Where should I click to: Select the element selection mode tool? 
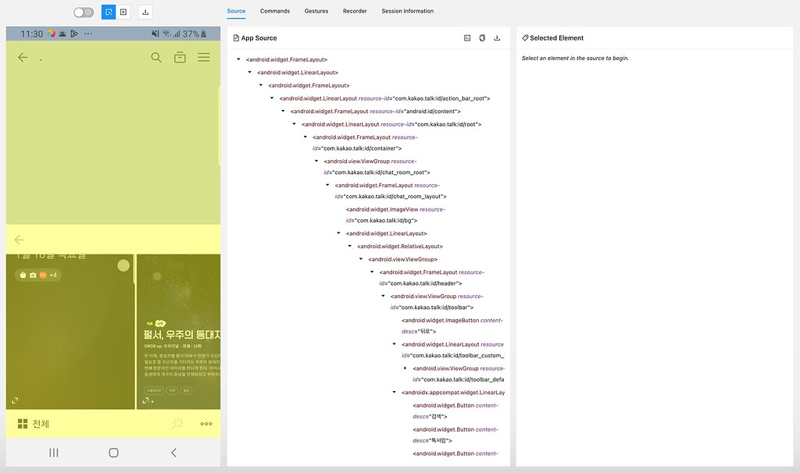pos(109,11)
